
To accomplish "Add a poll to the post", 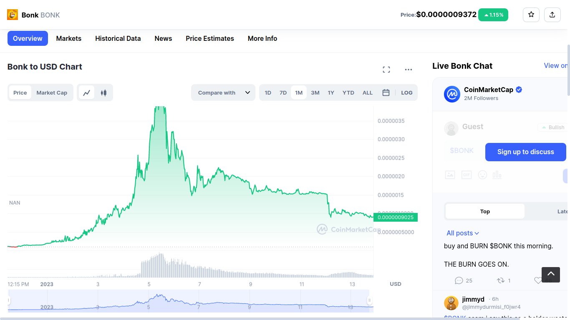I will click(x=497, y=175).
